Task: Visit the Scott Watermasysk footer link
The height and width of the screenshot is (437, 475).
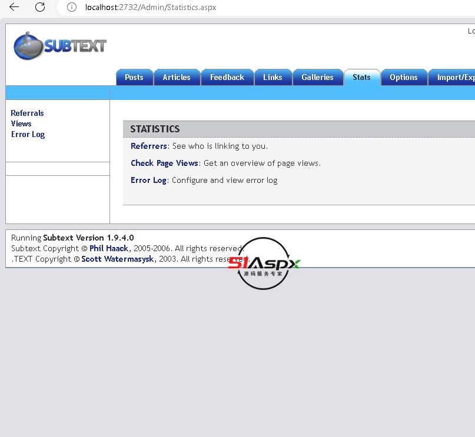Action: click(x=118, y=259)
